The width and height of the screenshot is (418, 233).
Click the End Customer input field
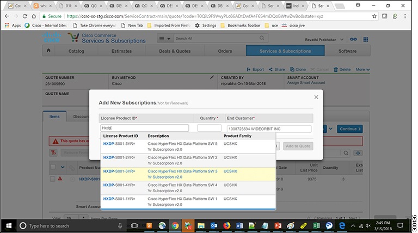click(x=269, y=129)
